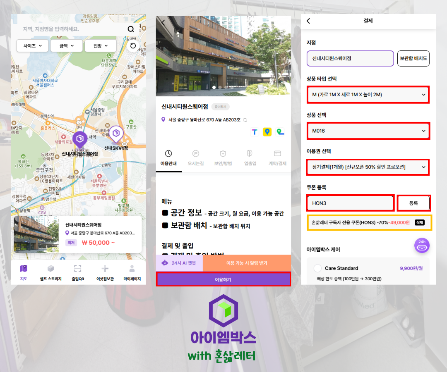447x372 pixels.
Task: Go back from the branch detail photo
Action: point(163,22)
